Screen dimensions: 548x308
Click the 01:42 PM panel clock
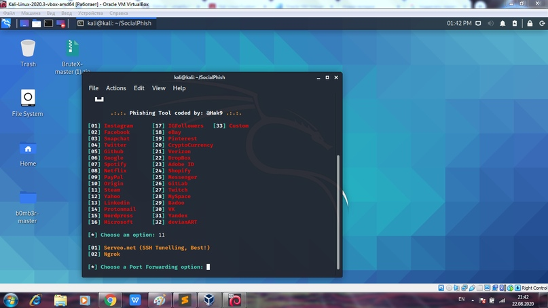(x=459, y=23)
